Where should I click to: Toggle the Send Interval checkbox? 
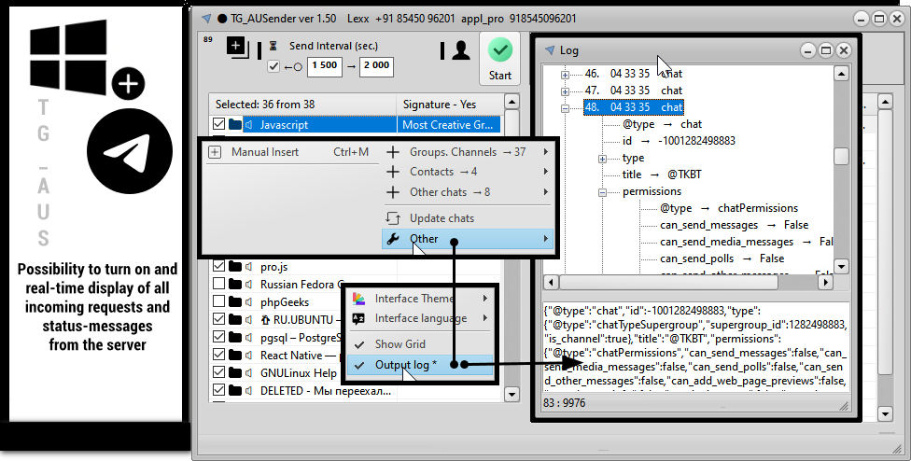[273, 66]
